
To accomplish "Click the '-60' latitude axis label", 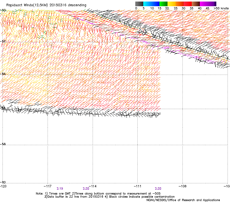I will 3,182.
